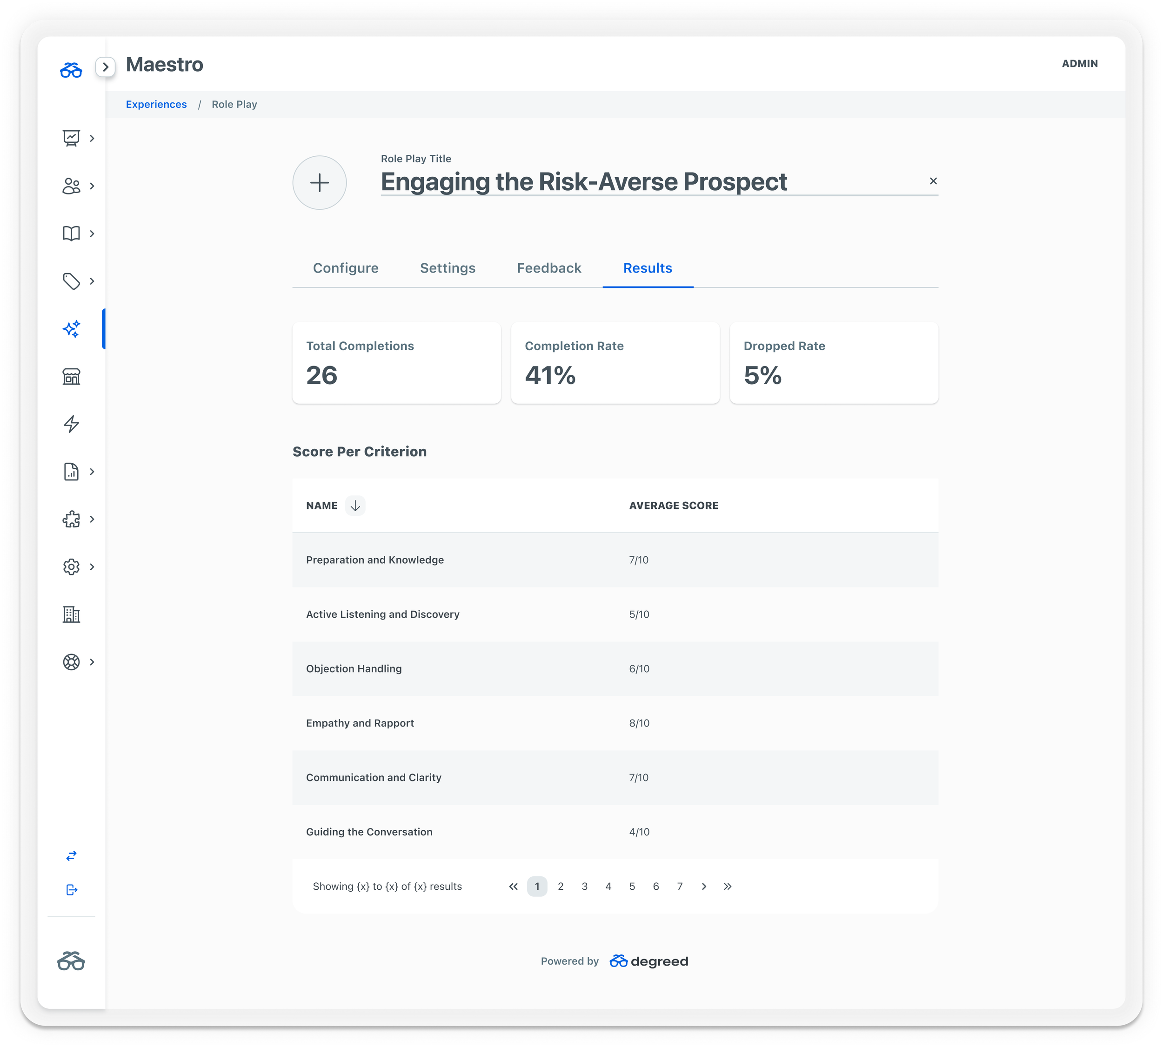
Task: Jump to the last results page
Action: coord(728,887)
